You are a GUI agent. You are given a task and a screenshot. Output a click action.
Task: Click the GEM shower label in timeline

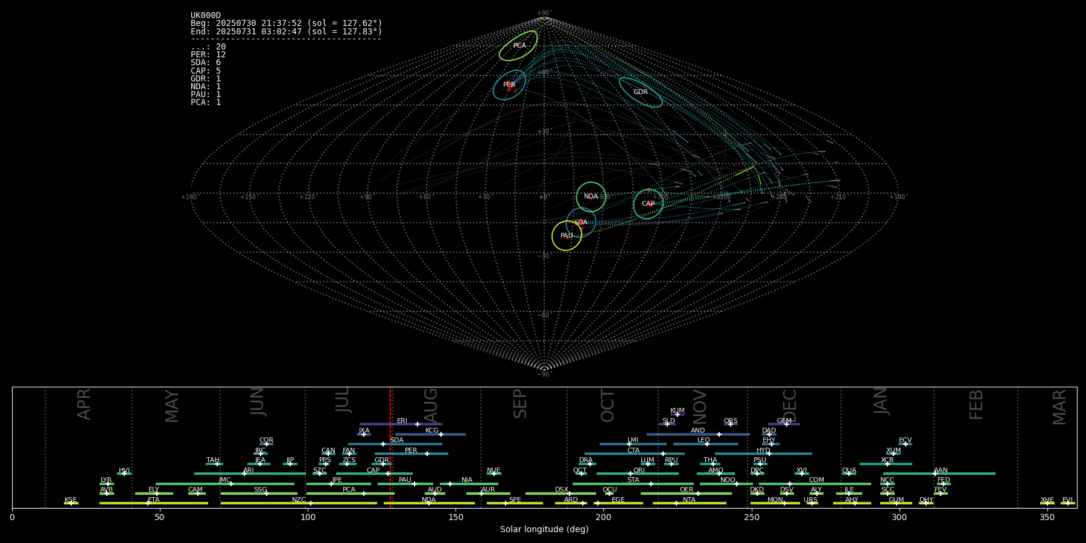click(x=784, y=421)
